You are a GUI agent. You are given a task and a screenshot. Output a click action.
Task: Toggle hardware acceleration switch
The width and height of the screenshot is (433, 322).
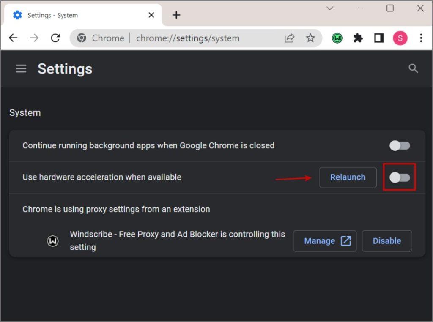[400, 177]
